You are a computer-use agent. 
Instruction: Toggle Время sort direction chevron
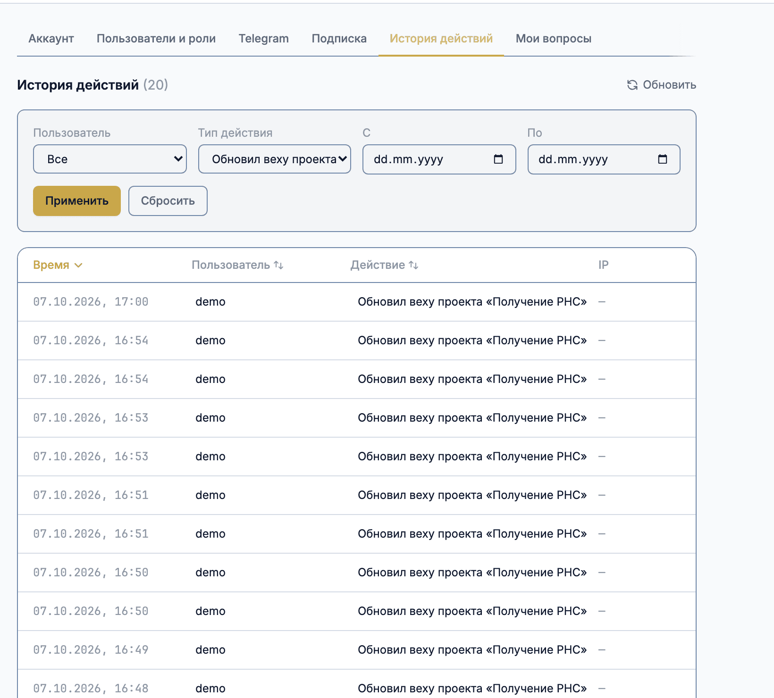click(x=78, y=265)
